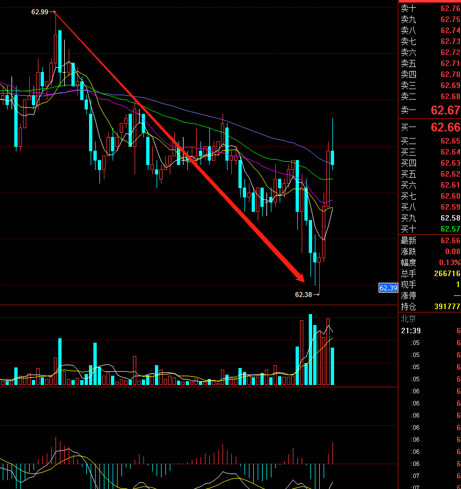
Task: Click the 幅度 percent label
Action: click(408, 262)
